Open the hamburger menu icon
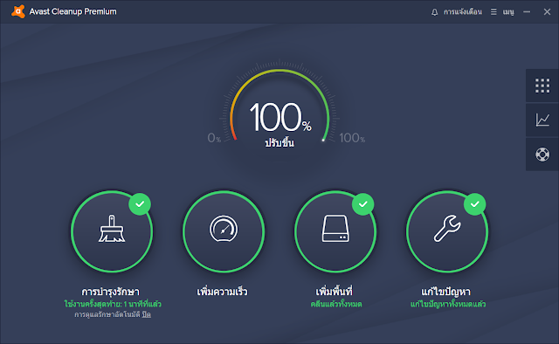Screen dimensions: 559x344 pyautogui.click(x=493, y=12)
